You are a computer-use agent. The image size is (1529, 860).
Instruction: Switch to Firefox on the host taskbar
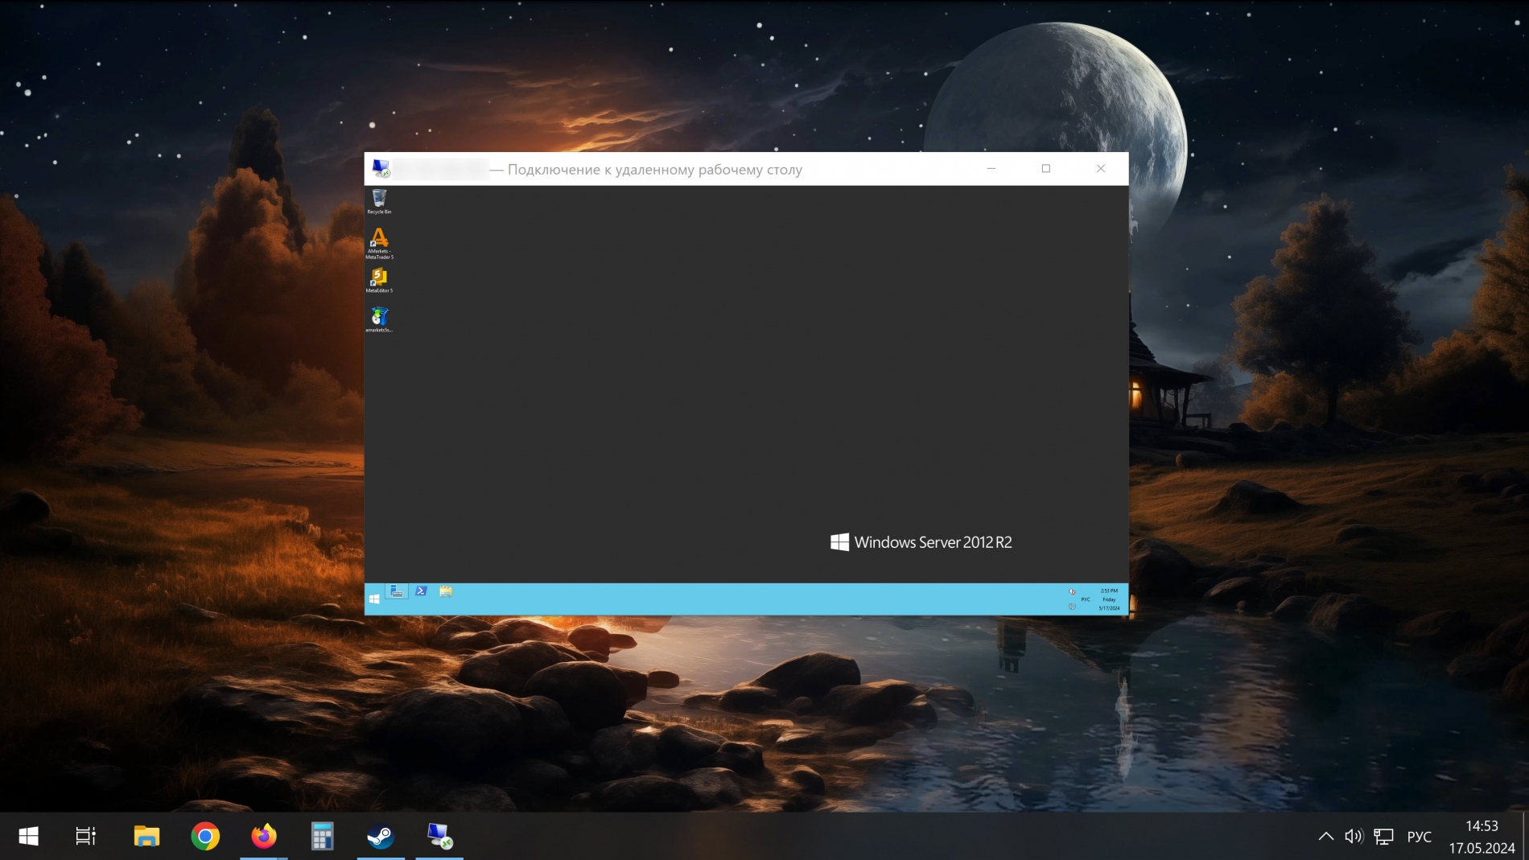pos(264,837)
